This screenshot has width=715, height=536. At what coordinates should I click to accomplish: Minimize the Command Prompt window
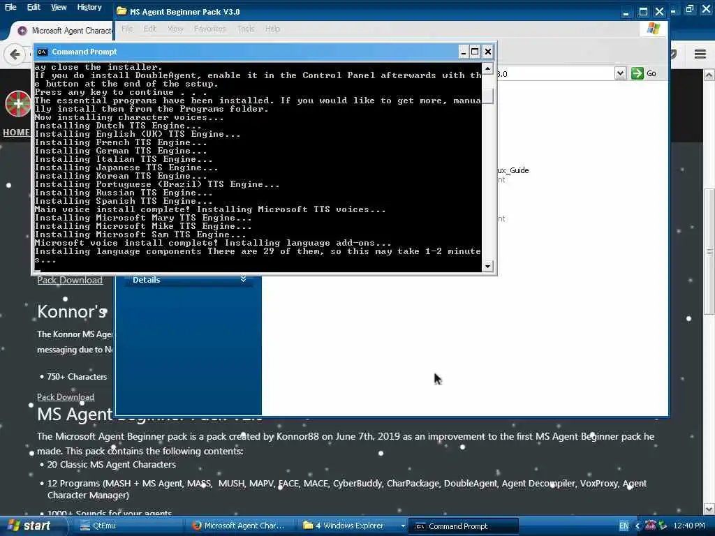pos(464,52)
